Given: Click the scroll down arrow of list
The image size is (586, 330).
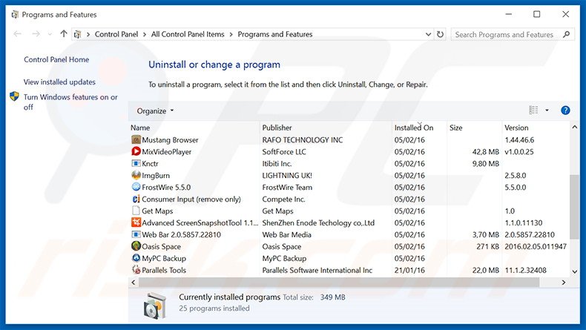Looking at the screenshot, I should [x=574, y=271].
